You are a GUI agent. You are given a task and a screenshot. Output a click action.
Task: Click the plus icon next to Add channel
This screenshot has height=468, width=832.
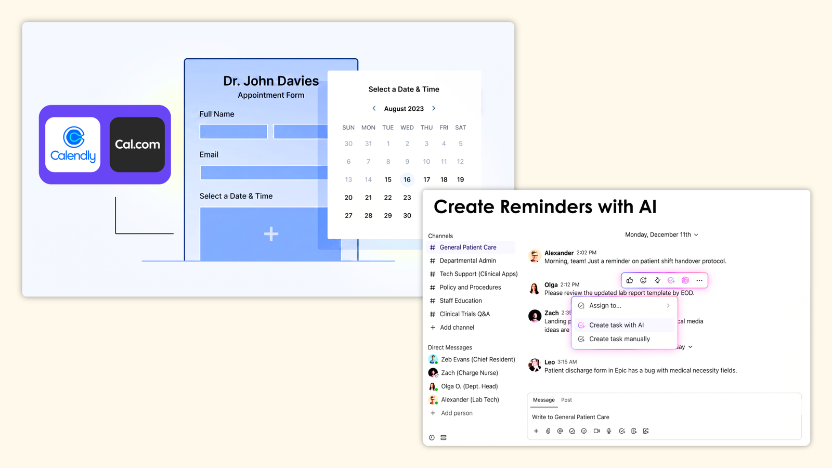433,328
